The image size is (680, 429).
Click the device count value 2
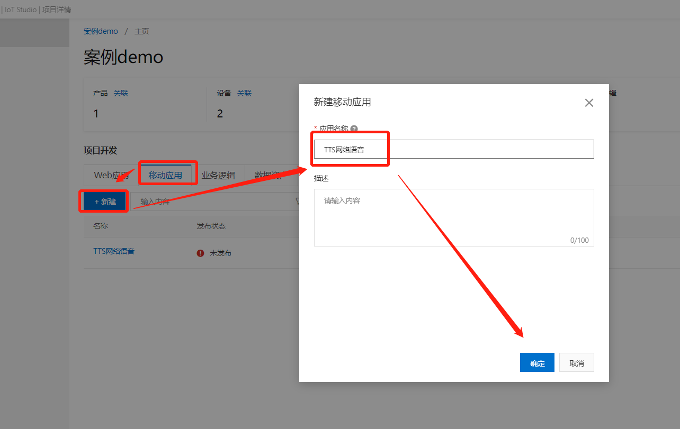point(220,114)
